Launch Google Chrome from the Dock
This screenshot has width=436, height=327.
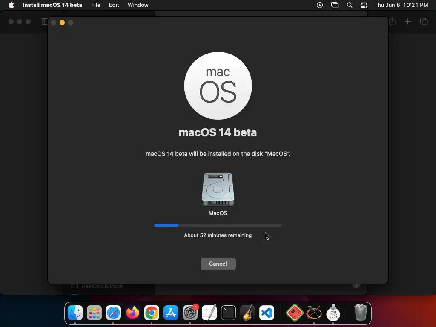click(x=152, y=313)
